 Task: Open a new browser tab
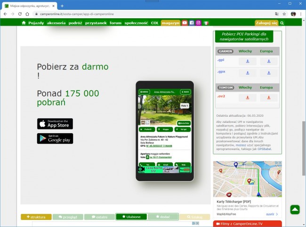(62, 6)
